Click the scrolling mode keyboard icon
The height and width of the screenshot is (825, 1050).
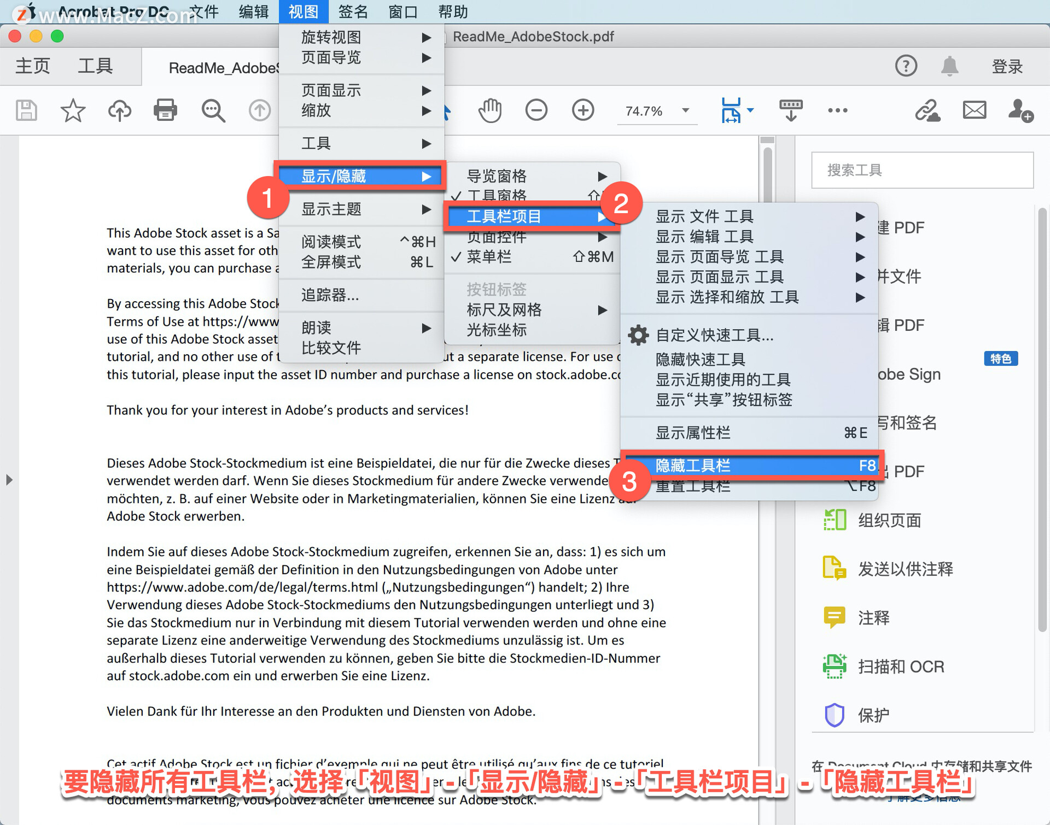tap(791, 110)
